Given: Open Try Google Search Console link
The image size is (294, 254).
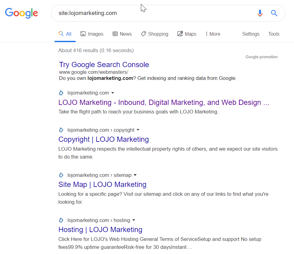Looking at the screenshot, I should pos(104,65).
